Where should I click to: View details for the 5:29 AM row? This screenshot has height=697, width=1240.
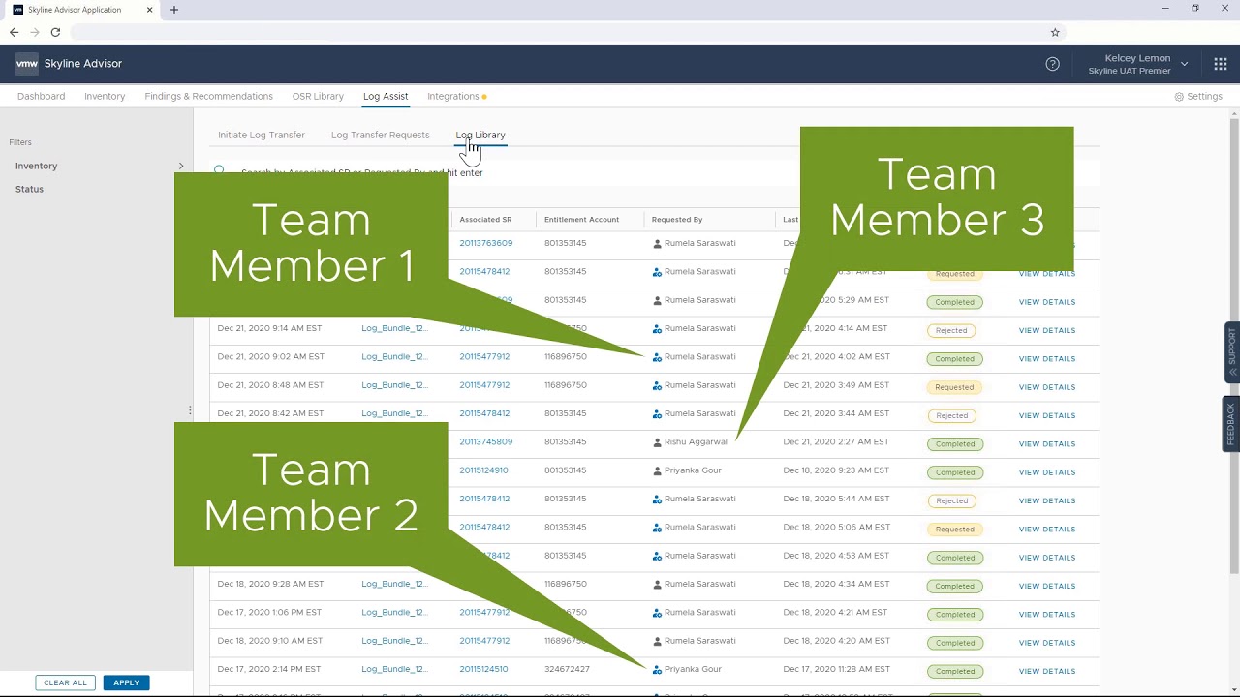coord(1046,302)
